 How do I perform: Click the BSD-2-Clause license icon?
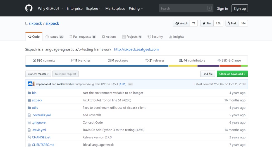click(x=219, y=61)
